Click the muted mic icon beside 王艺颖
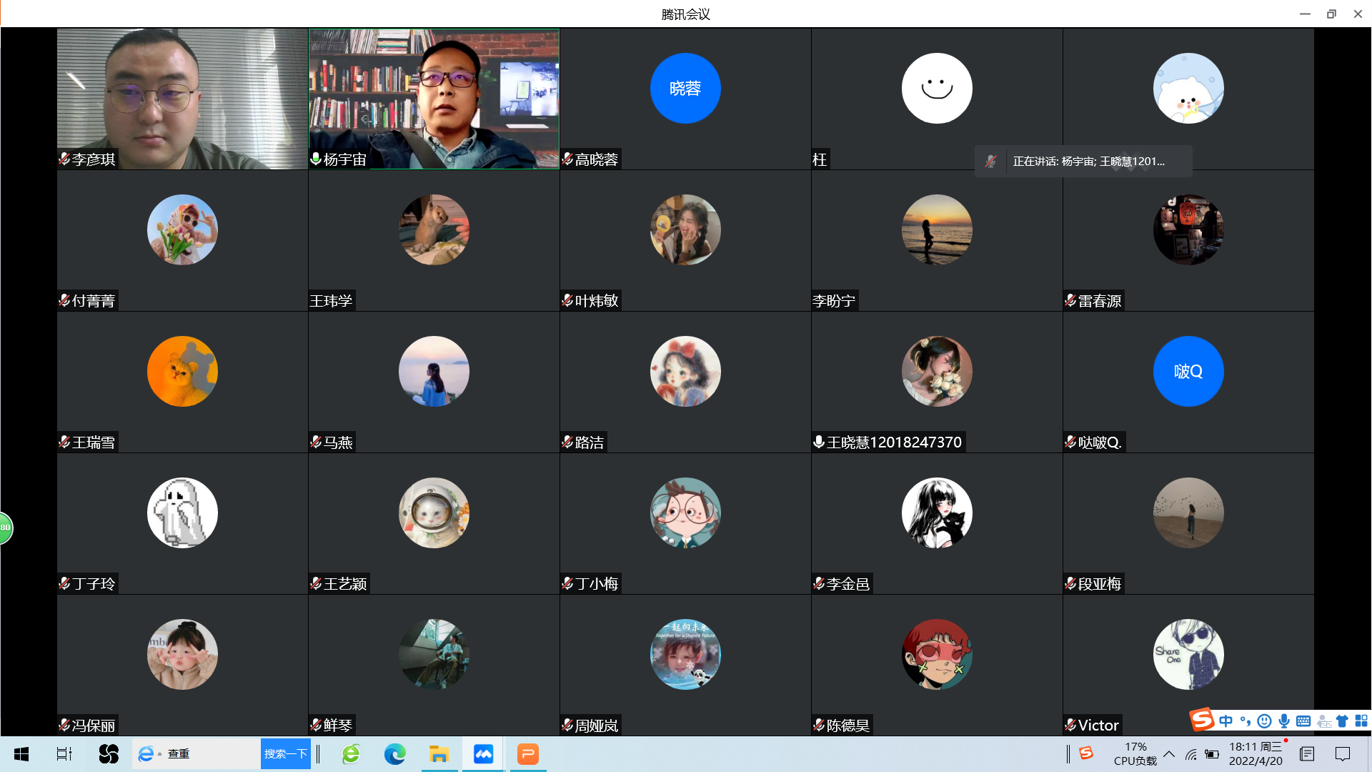This screenshot has width=1372, height=772. 316,584
